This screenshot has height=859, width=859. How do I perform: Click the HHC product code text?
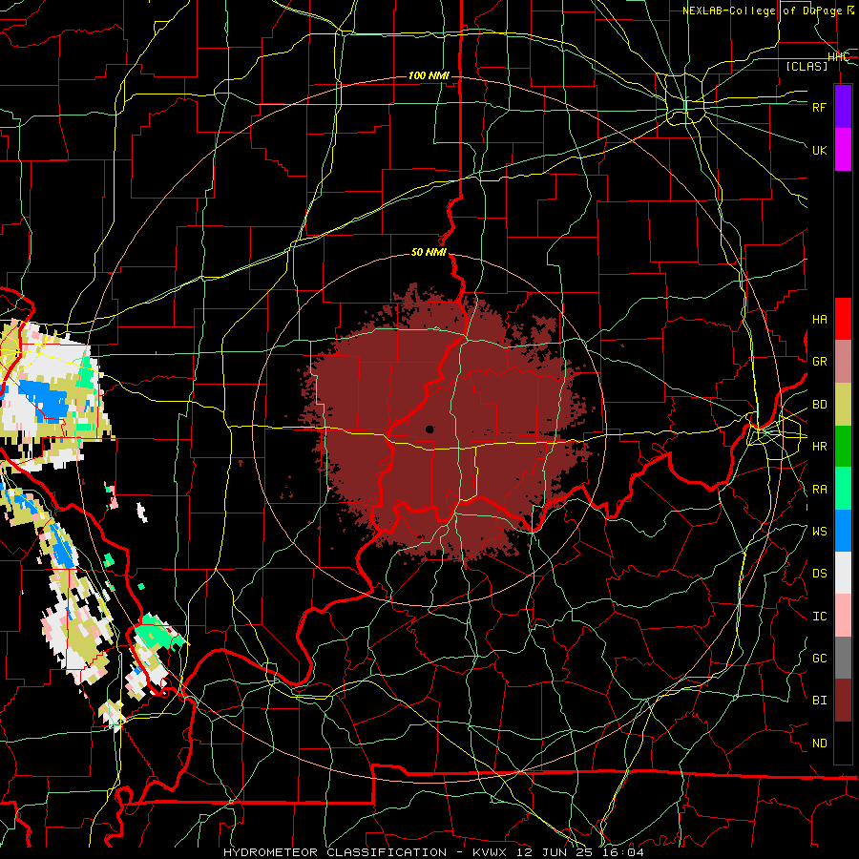tap(838, 56)
